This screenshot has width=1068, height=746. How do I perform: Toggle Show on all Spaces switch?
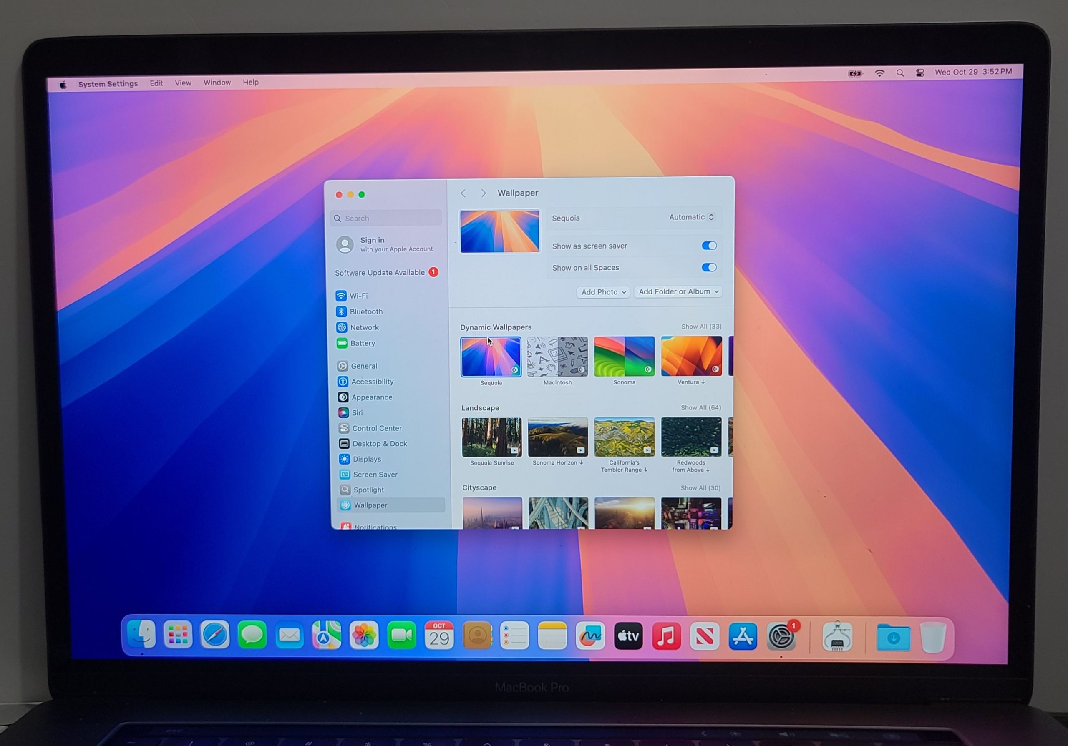(x=709, y=267)
